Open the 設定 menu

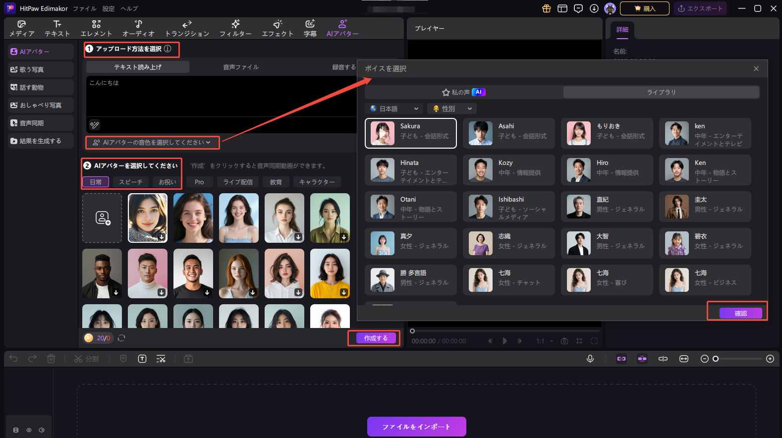click(x=109, y=8)
